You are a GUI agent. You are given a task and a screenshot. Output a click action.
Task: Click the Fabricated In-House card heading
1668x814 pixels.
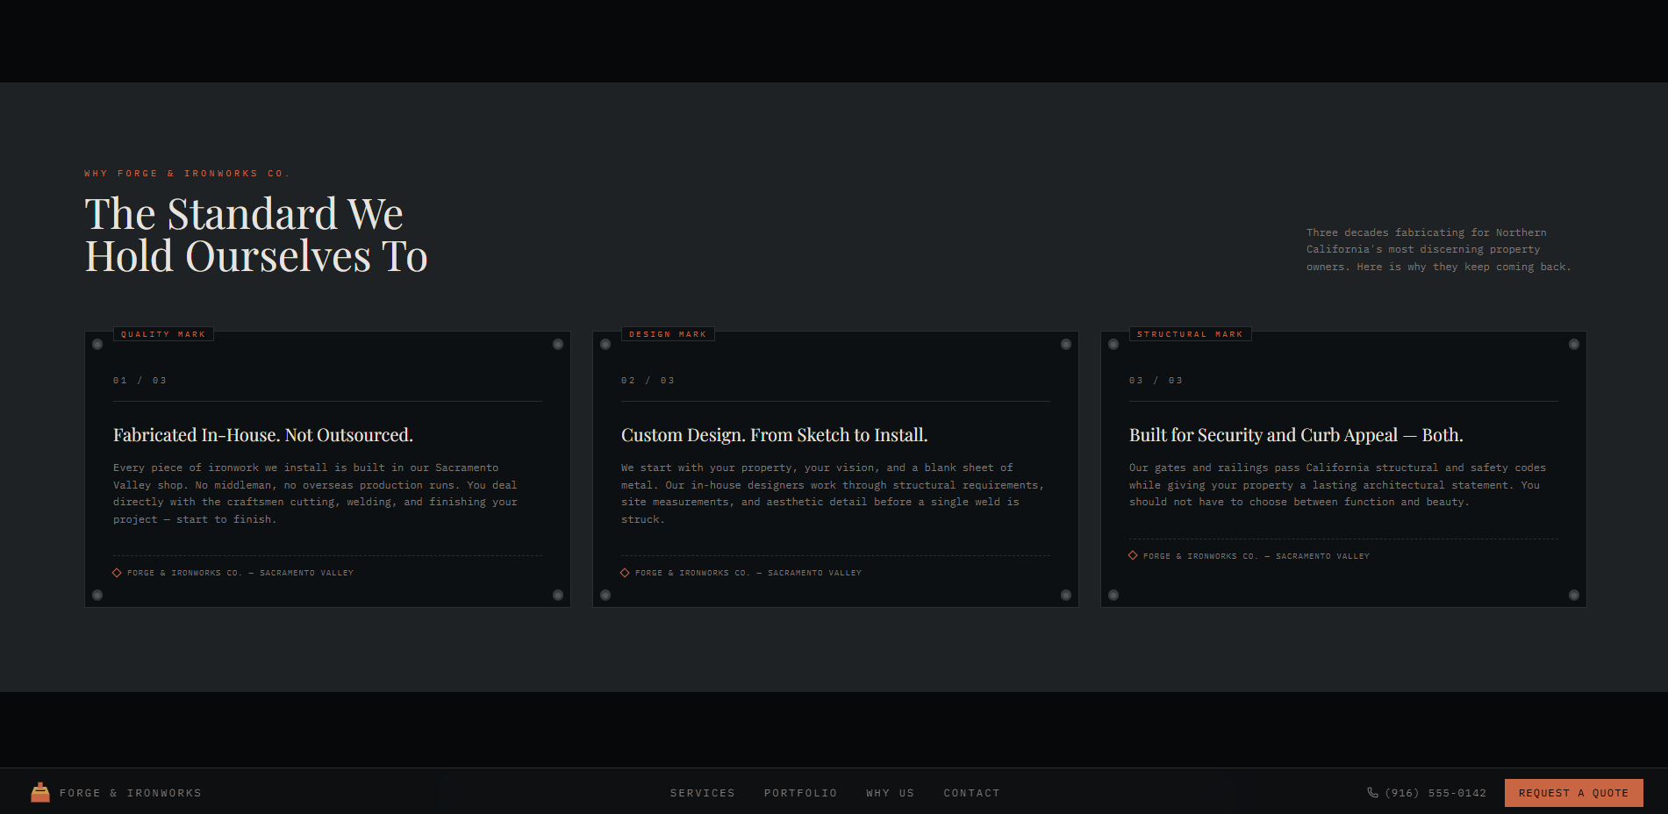coord(263,435)
